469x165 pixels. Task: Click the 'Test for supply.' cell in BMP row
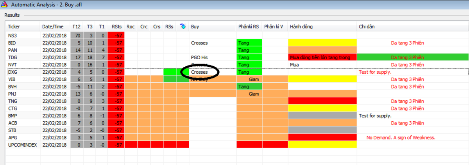(x=375, y=116)
